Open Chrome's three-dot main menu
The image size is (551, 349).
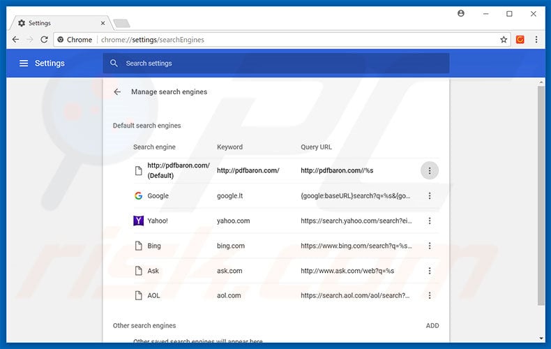point(536,40)
